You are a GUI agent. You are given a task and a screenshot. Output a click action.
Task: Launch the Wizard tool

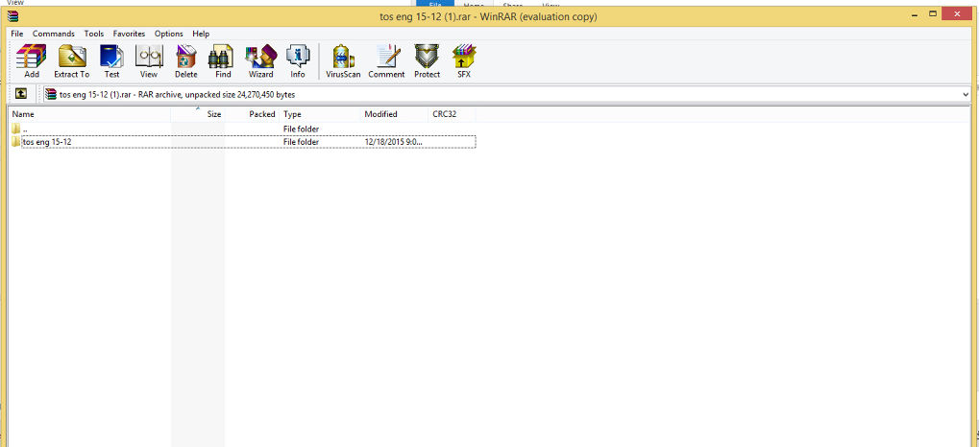pos(260,60)
